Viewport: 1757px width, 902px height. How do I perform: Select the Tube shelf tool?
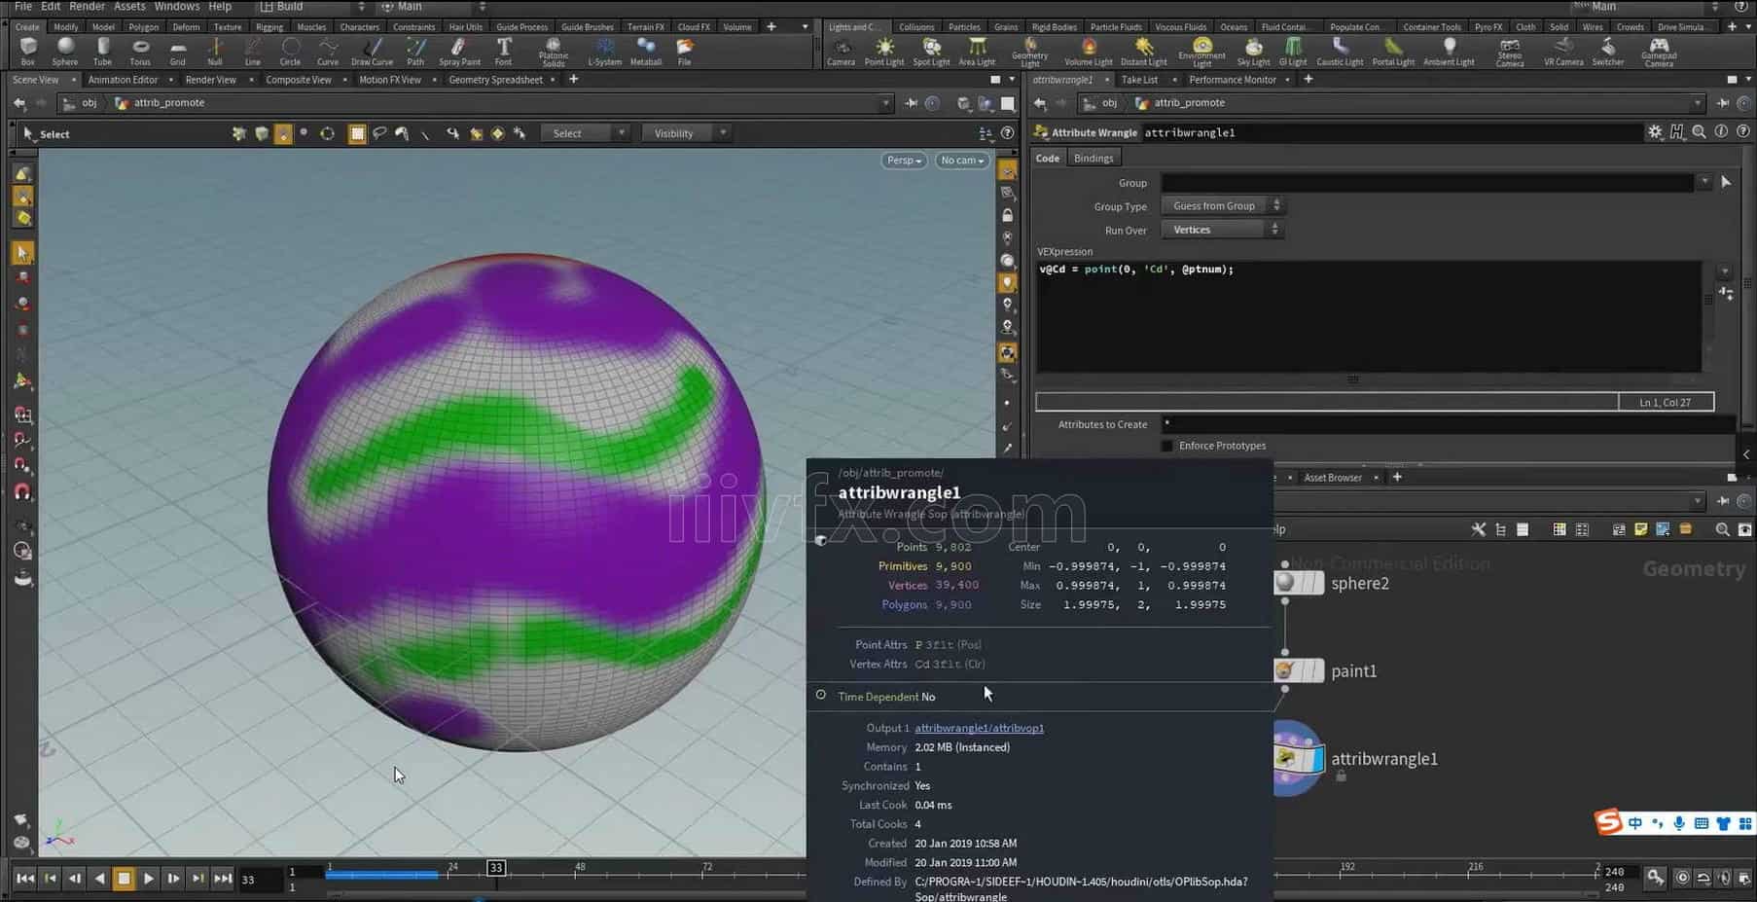click(x=102, y=52)
